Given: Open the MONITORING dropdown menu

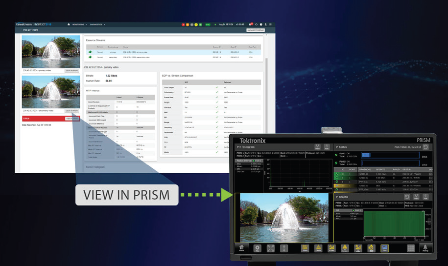Looking at the screenshot, I should coord(79,24).
